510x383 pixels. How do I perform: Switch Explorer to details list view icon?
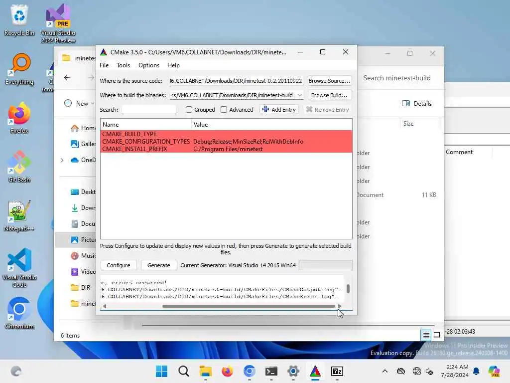coord(426,335)
